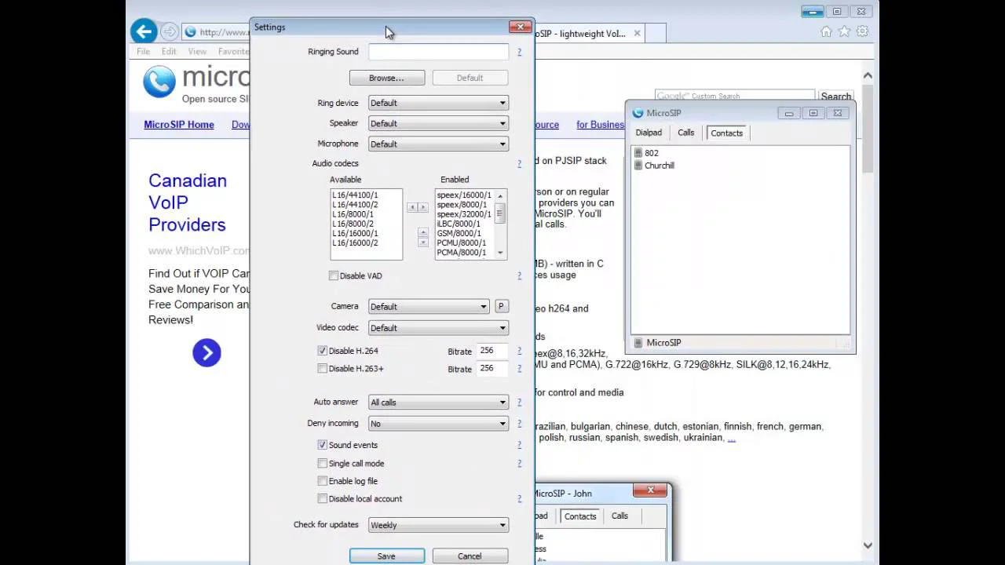Switch to the Calls tab in MicroSIP

click(685, 133)
